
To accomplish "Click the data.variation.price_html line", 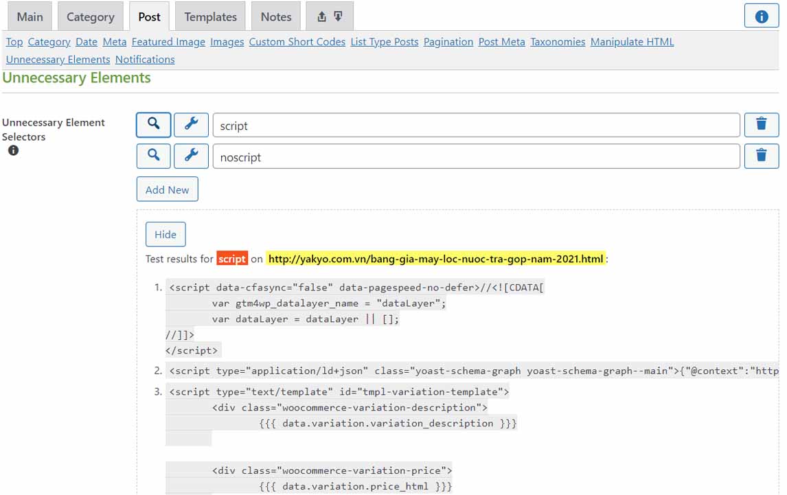I will 355,486.
